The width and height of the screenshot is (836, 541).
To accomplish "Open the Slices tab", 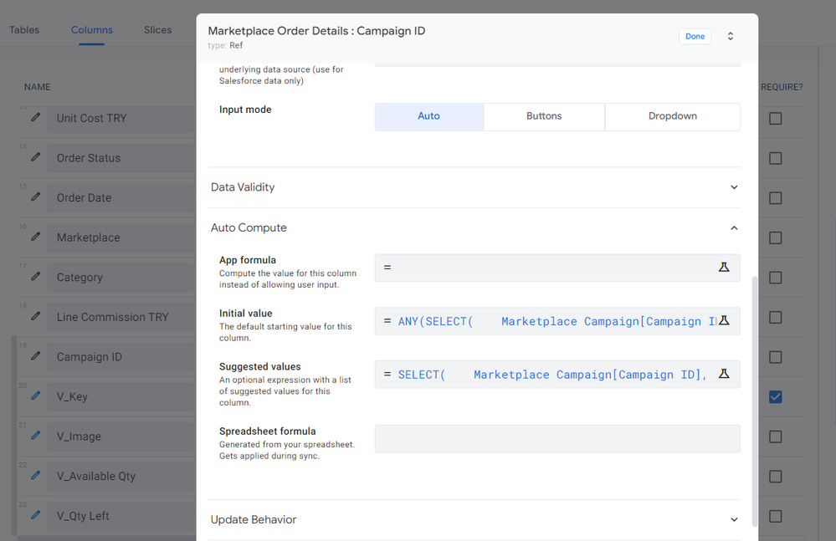I will (158, 30).
